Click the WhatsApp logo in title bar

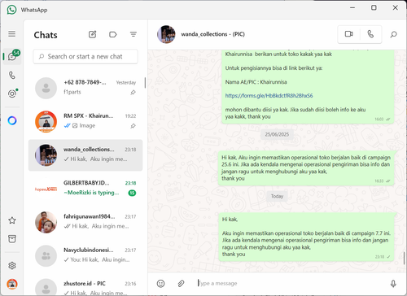[x=11, y=10]
